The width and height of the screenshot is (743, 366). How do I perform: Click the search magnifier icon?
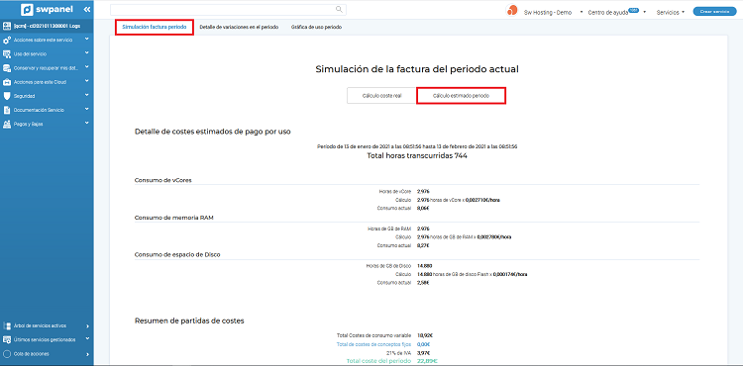click(339, 9)
